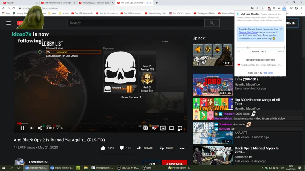This screenshot has width=305, height=171.
Task: Switch to theater mode icon
Action: tap(172, 128)
